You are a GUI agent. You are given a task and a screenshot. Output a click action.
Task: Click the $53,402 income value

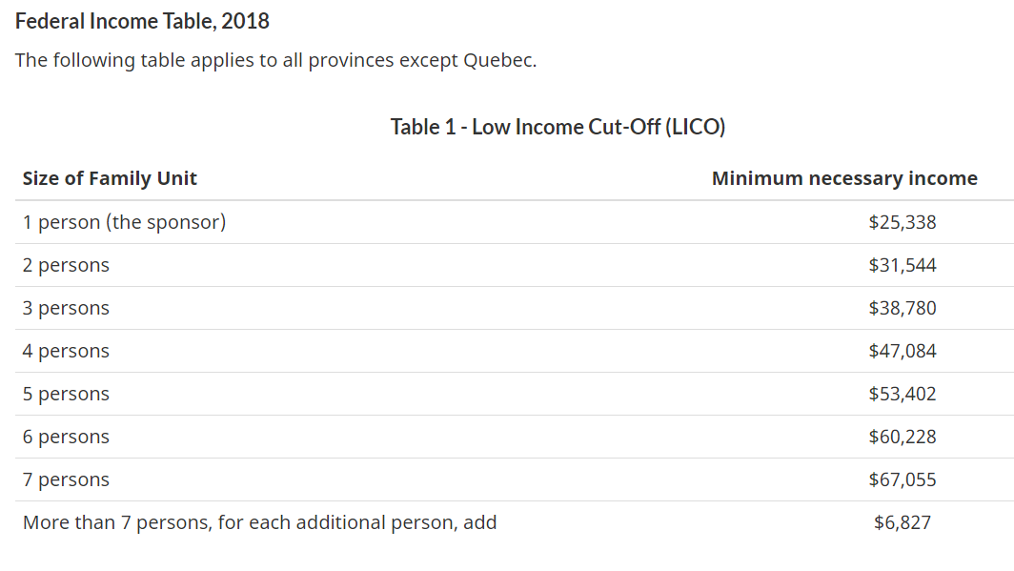[902, 394]
